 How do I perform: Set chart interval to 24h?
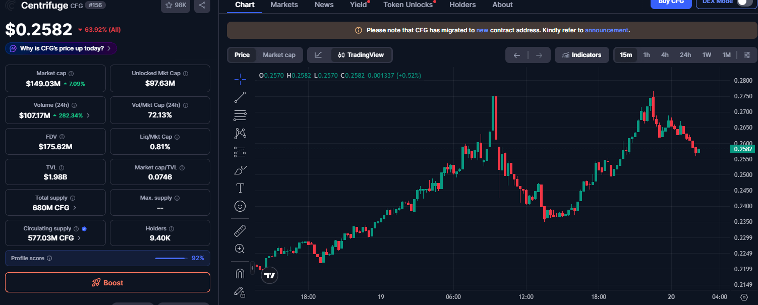click(685, 55)
